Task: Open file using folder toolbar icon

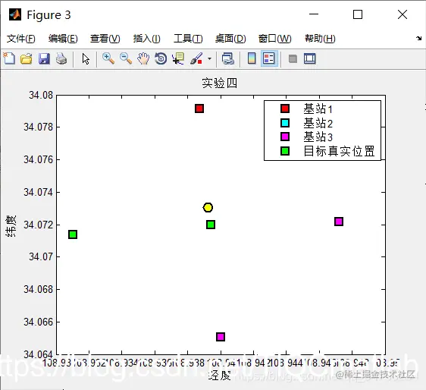Action: pos(27,58)
